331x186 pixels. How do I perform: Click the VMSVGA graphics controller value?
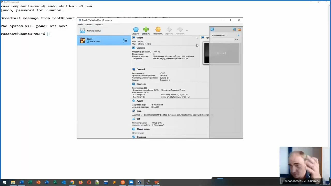(x=163, y=76)
